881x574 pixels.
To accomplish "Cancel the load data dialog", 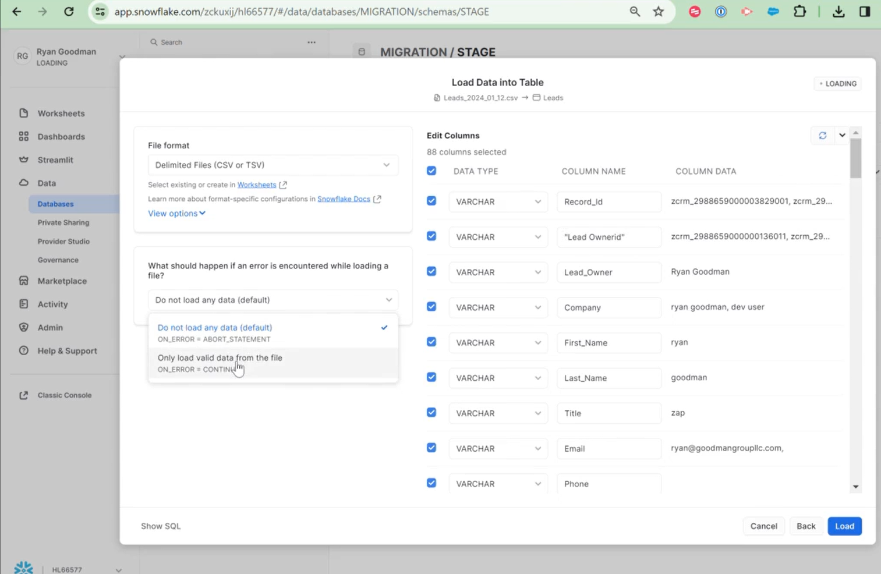I will (x=763, y=526).
